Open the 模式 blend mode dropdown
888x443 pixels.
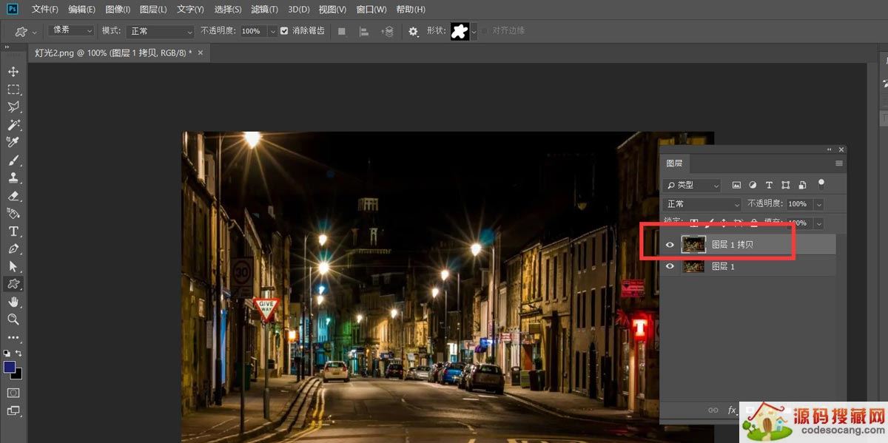[159, 32]
